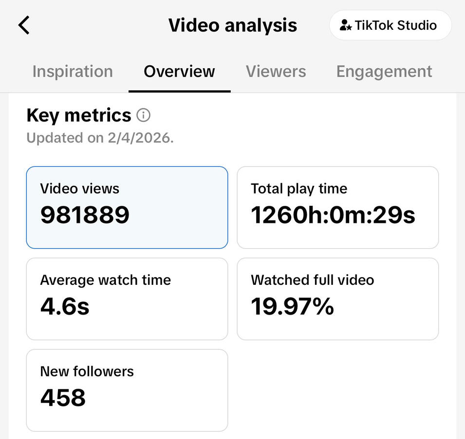Click the Video analysis title

pyautogui.click(x=232, y=25)
